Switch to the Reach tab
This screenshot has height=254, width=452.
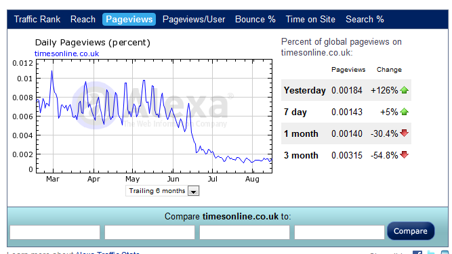tap(83, 19)
